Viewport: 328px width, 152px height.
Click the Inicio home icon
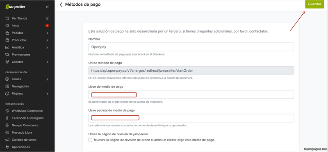(x=7, y=26)
